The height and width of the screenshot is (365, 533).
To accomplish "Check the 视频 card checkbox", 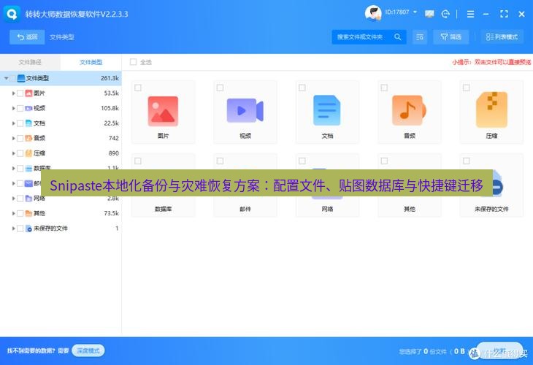I will 220,88.
